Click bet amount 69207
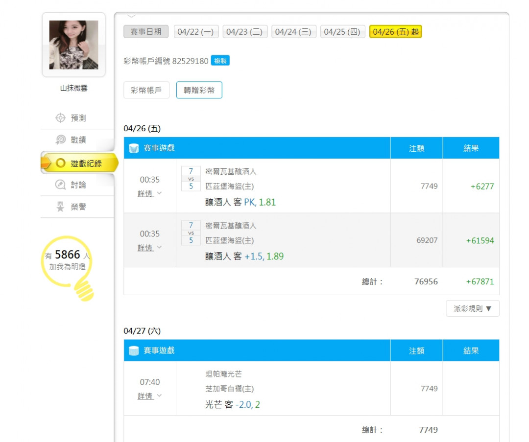This screenshot has height=442, width=529. pos(427,240)
